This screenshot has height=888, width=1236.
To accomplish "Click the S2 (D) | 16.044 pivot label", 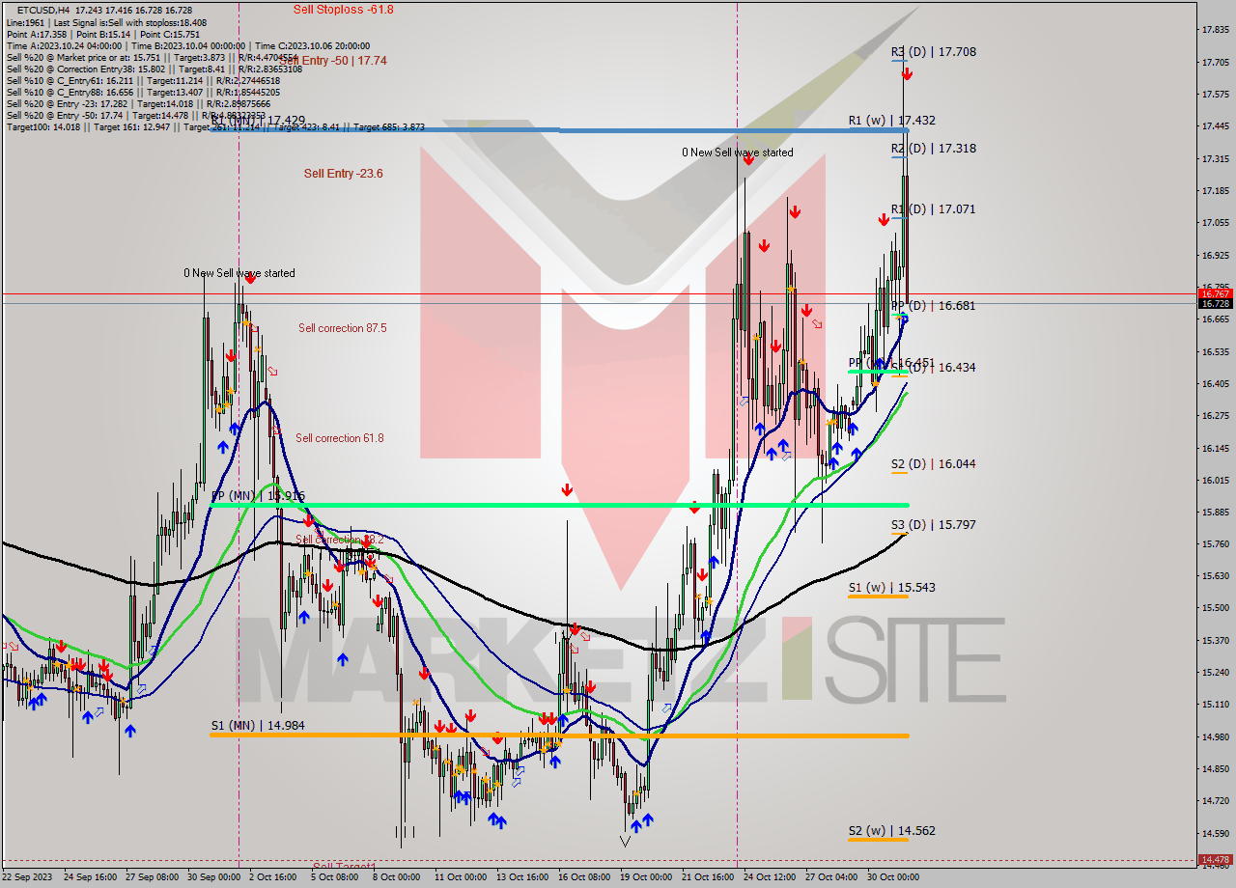I will [933, 464].
